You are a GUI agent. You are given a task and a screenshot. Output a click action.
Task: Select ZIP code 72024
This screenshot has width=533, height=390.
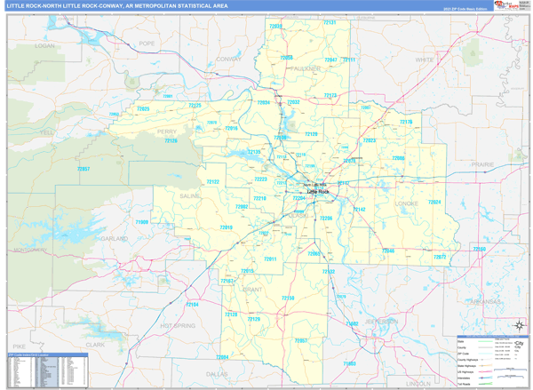[x=434, y=202]
